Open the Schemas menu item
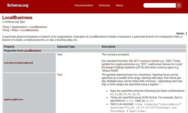 104,5
